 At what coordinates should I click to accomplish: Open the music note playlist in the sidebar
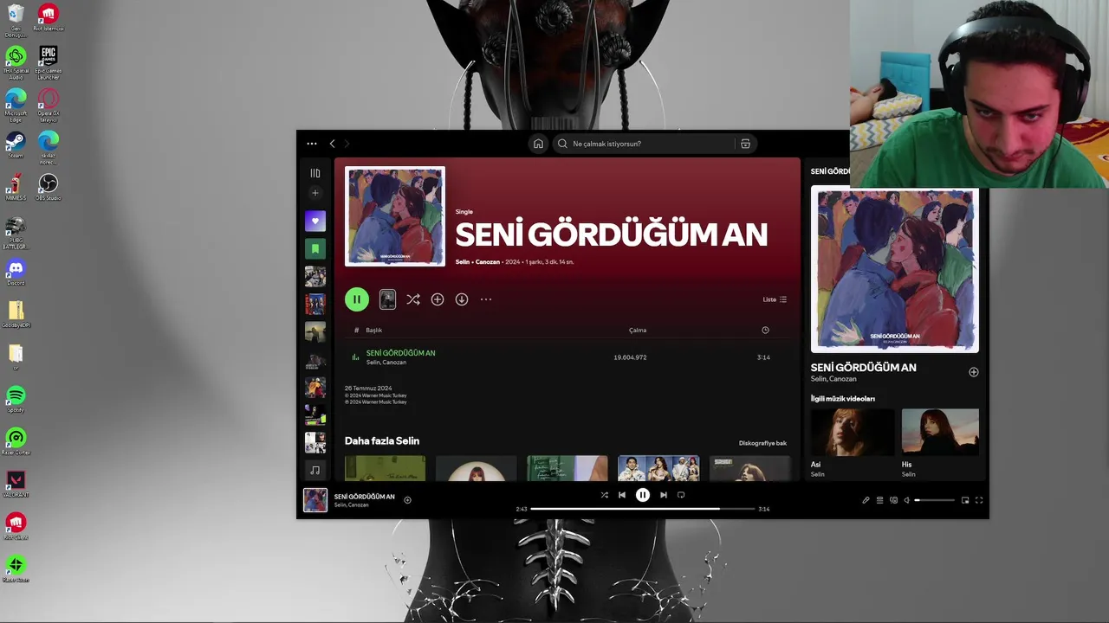pos(315,470)
